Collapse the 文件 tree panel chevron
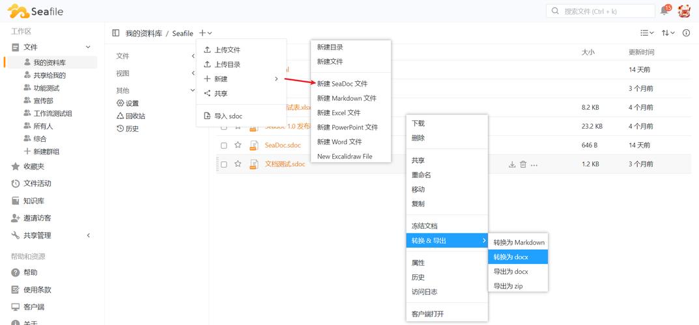This screenshot has height=325, width=699. coord(193,56)
